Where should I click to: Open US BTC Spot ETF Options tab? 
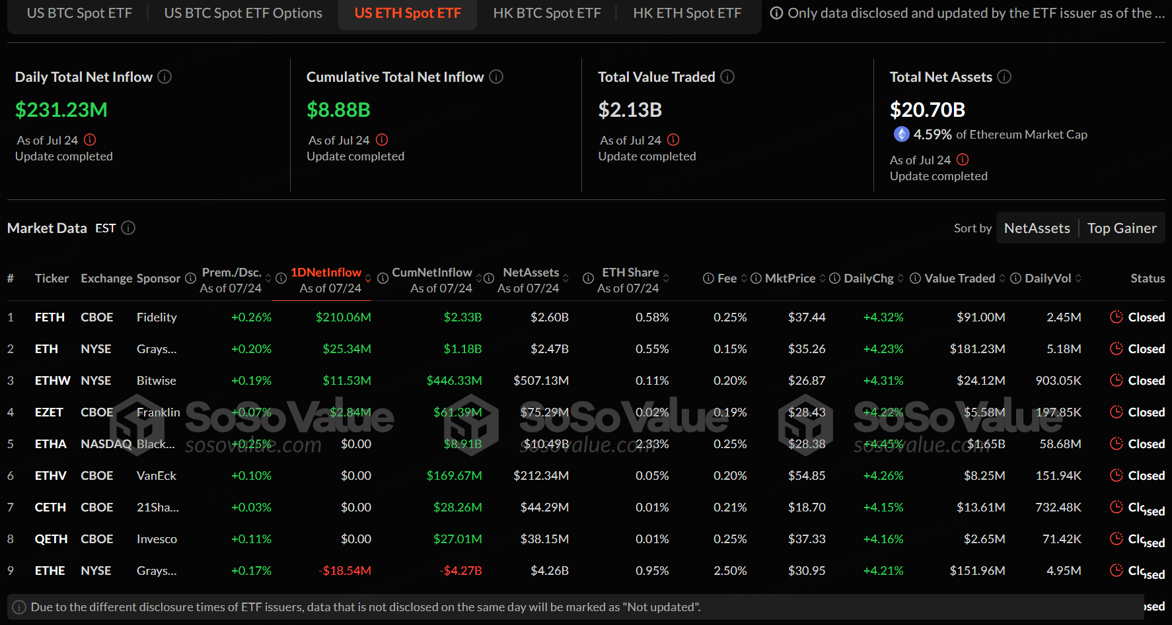243,13
